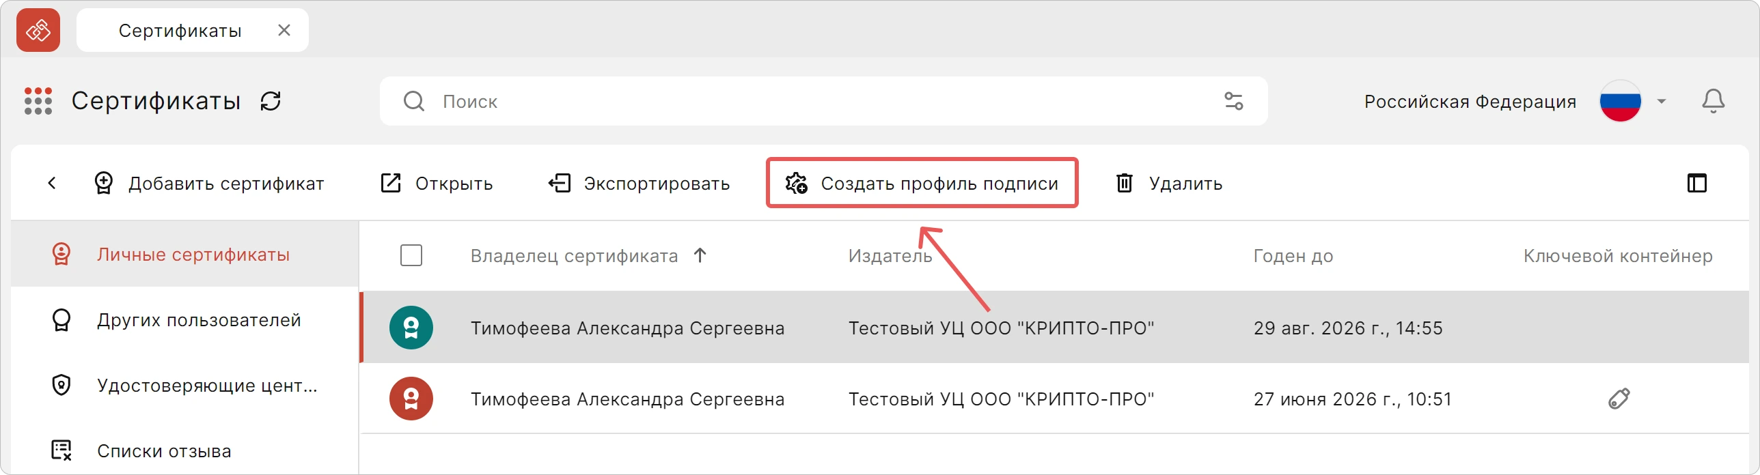Collapse sidebar with back chevron
This screenshot has height=475, width=1760.
(52, 183)
